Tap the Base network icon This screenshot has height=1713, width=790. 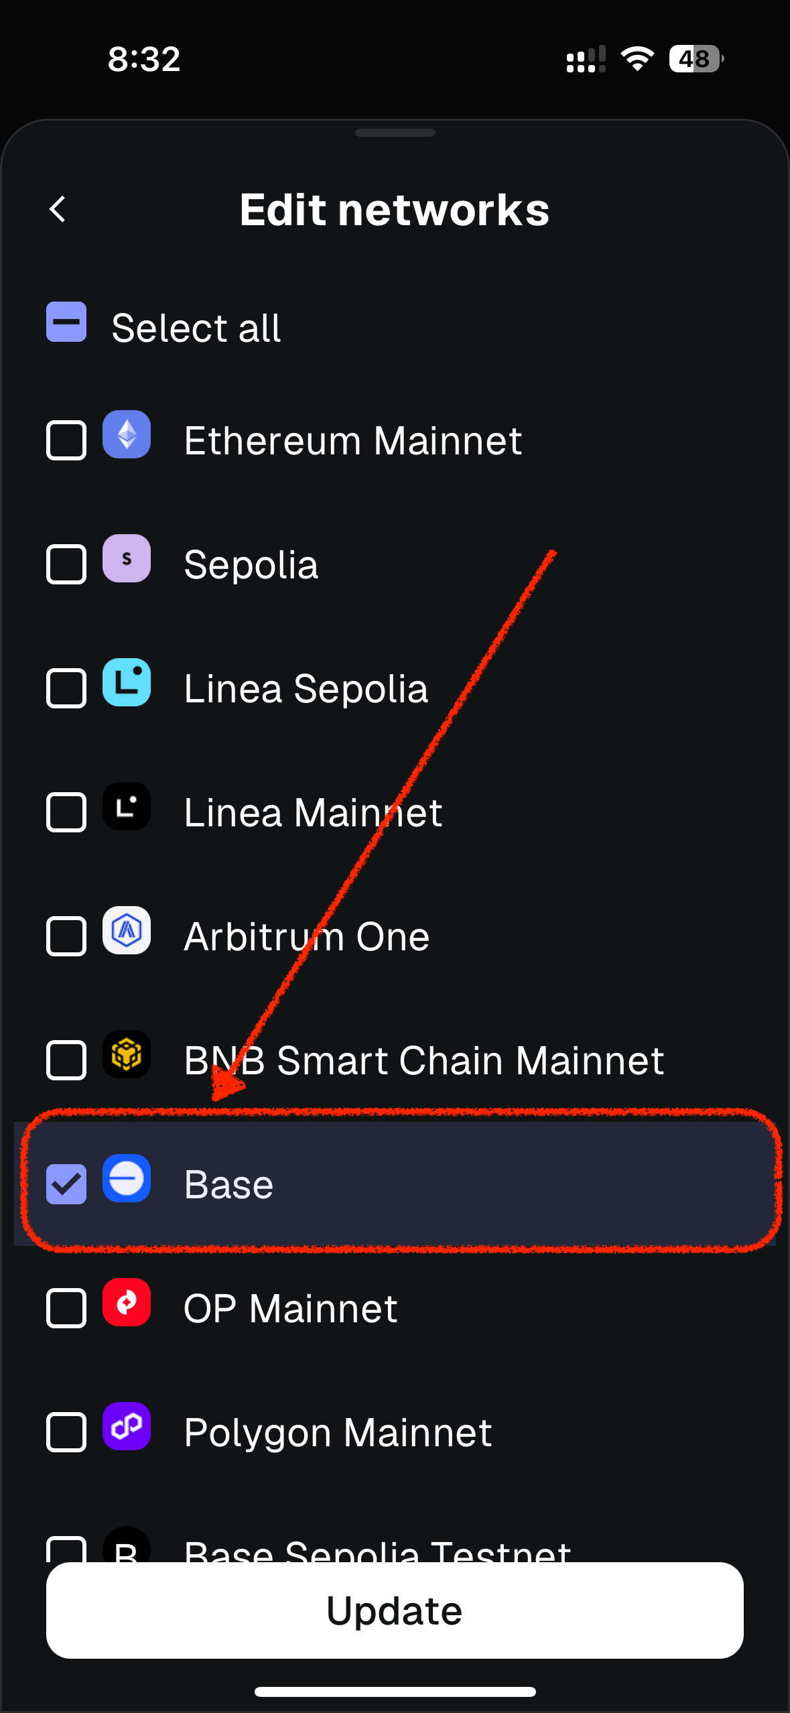click(x=127, y=1178)
